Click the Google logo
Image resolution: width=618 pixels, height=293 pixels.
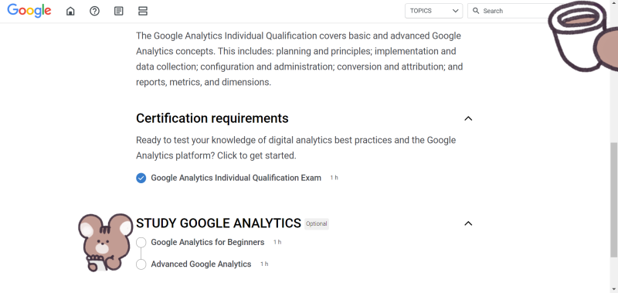pos(29,11)
